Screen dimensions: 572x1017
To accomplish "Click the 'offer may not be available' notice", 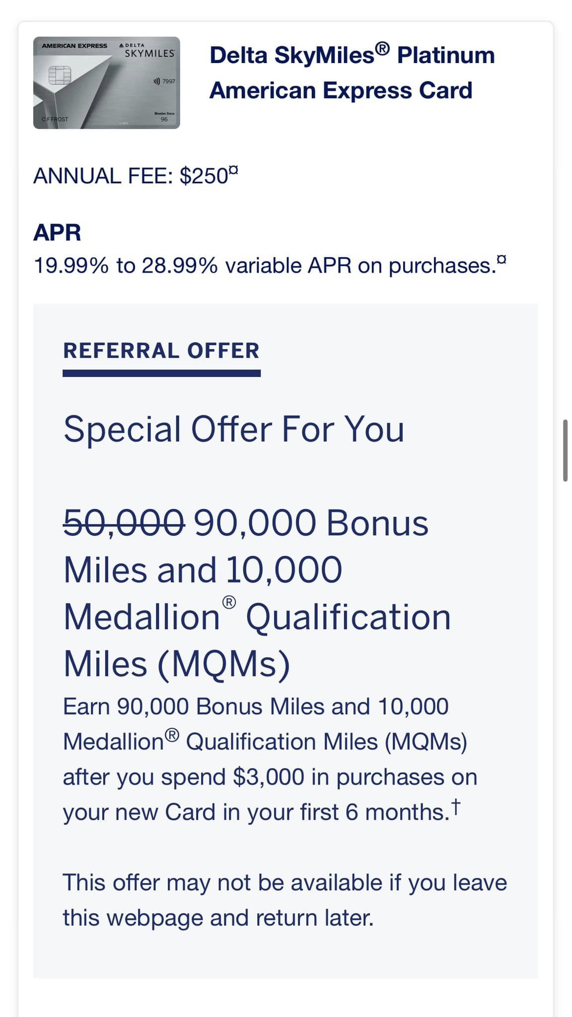I will click(285, 900).
